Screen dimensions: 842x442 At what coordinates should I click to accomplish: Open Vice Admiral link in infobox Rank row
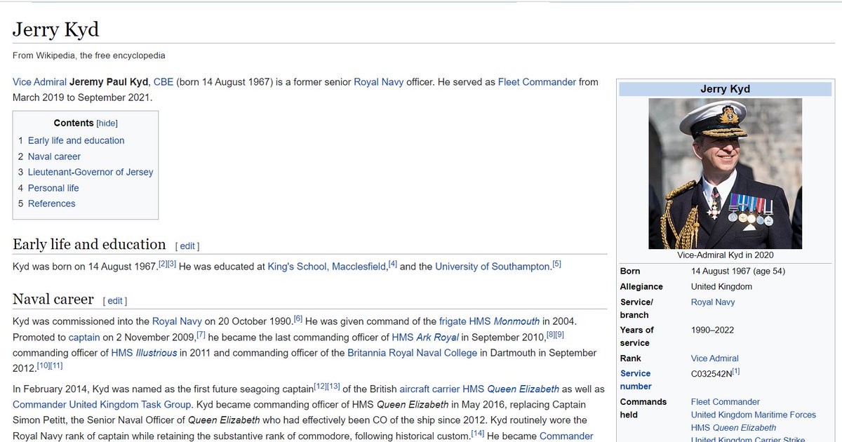click(714, 359)
